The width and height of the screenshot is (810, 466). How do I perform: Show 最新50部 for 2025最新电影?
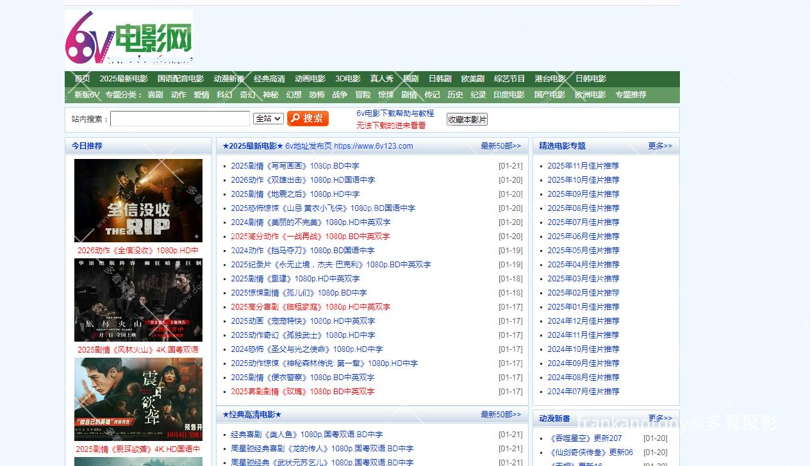(500, 146)
